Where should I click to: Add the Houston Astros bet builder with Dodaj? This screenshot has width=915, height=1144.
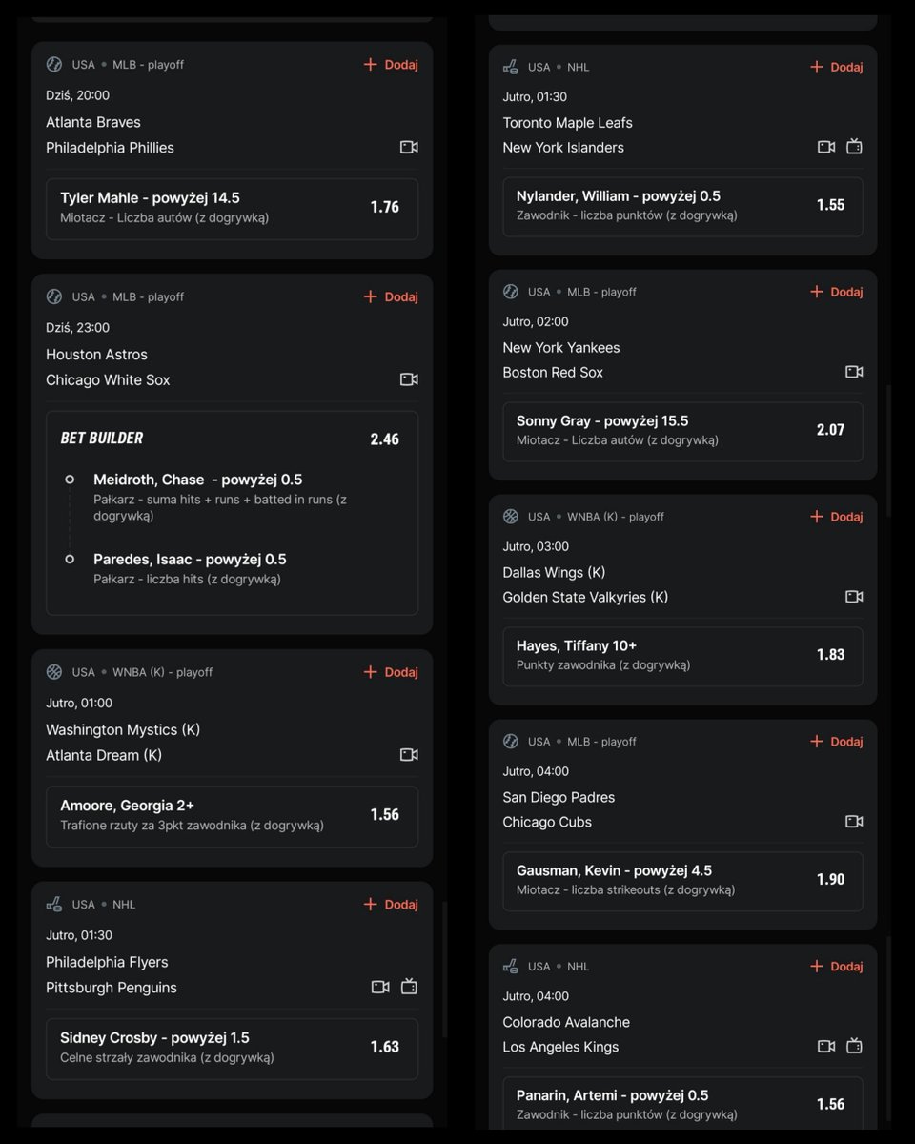(391, 296)
